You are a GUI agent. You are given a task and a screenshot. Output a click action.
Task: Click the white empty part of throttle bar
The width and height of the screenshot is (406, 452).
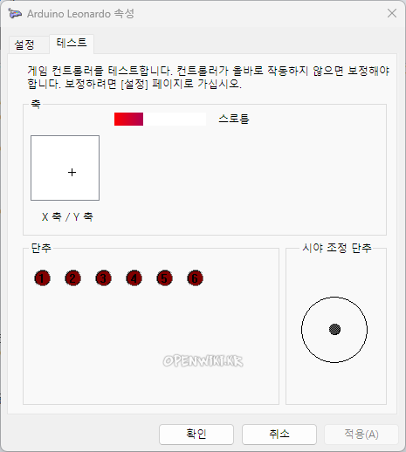175,120
